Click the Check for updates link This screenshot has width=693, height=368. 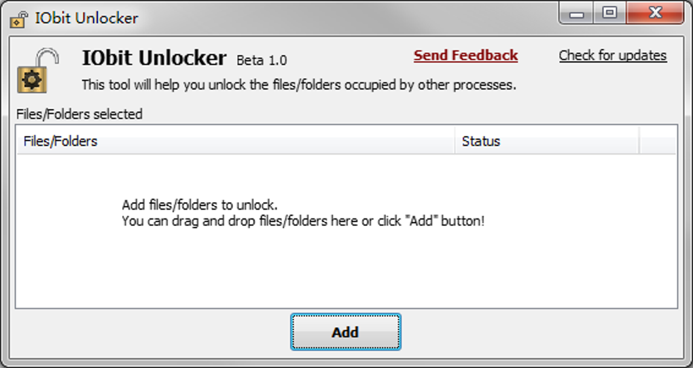point(613,56)
